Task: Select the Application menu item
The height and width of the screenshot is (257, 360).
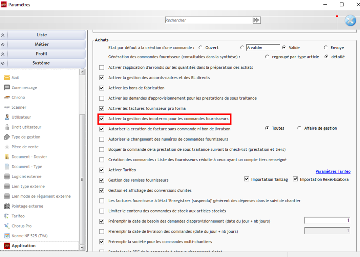Action: (x=23, y=246)
